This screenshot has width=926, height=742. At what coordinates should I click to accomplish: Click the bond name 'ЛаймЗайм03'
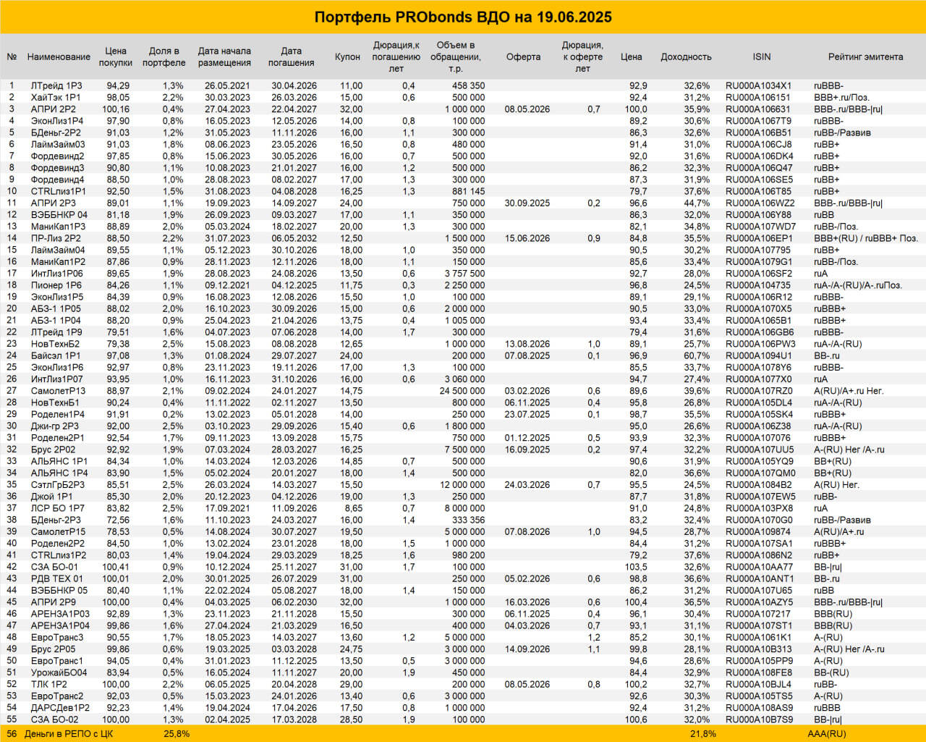[58, 144]
